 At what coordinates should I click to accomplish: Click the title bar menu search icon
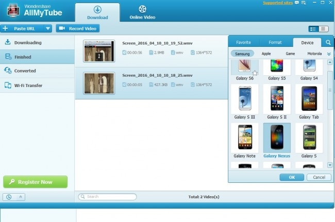[304, 3]
